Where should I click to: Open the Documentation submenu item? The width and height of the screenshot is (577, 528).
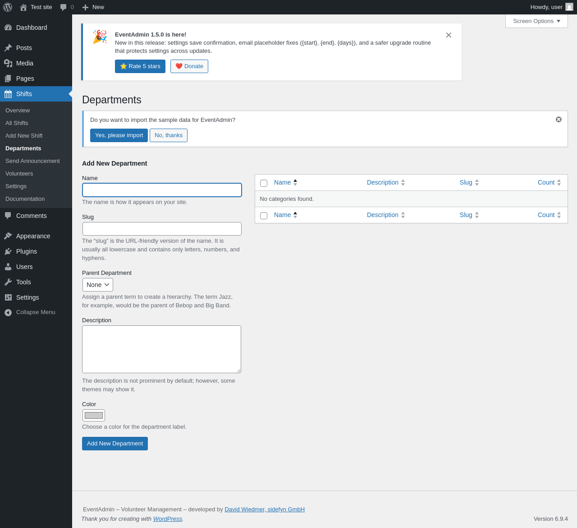pyautogui.click(x=25, y=199)
